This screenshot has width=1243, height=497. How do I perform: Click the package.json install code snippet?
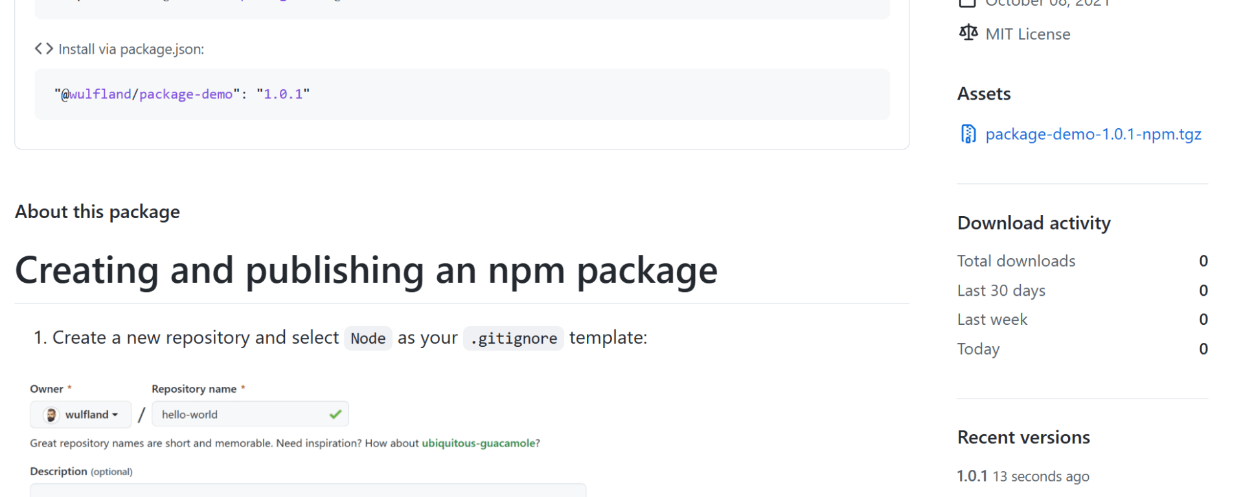(181, 94)
